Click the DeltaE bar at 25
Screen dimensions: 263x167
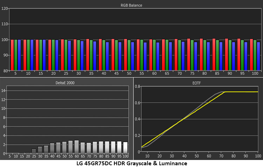[x=34, y=151]
